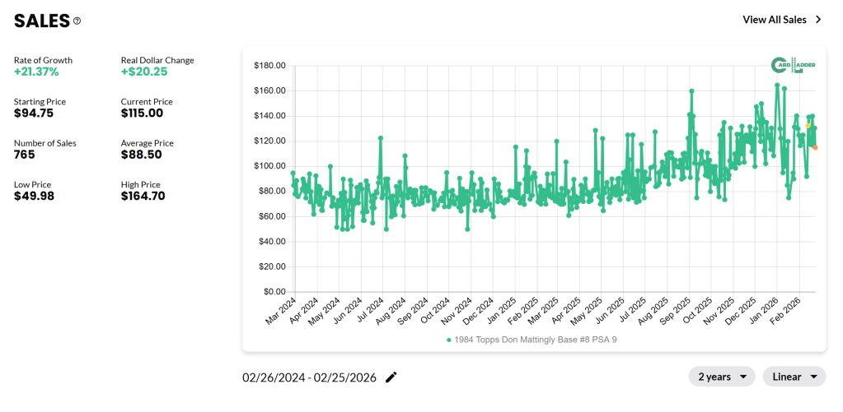Open the Linear scale dropdown
This screenshot has width=843, height=412.
point(794,377)
